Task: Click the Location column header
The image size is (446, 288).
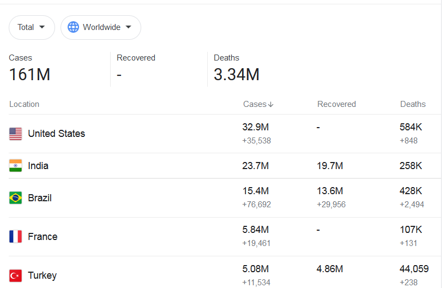Action: 24,104
